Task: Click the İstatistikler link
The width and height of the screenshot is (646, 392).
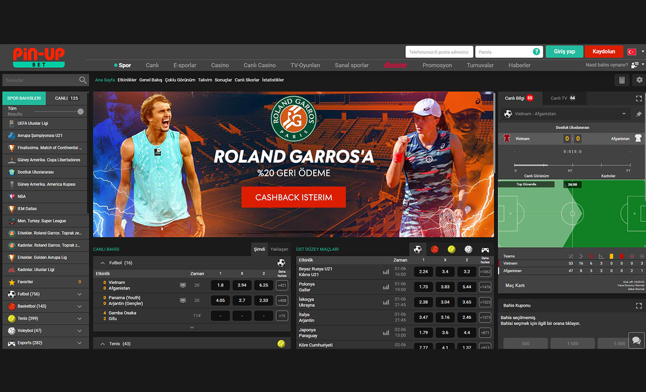Action: pos(273,80)
